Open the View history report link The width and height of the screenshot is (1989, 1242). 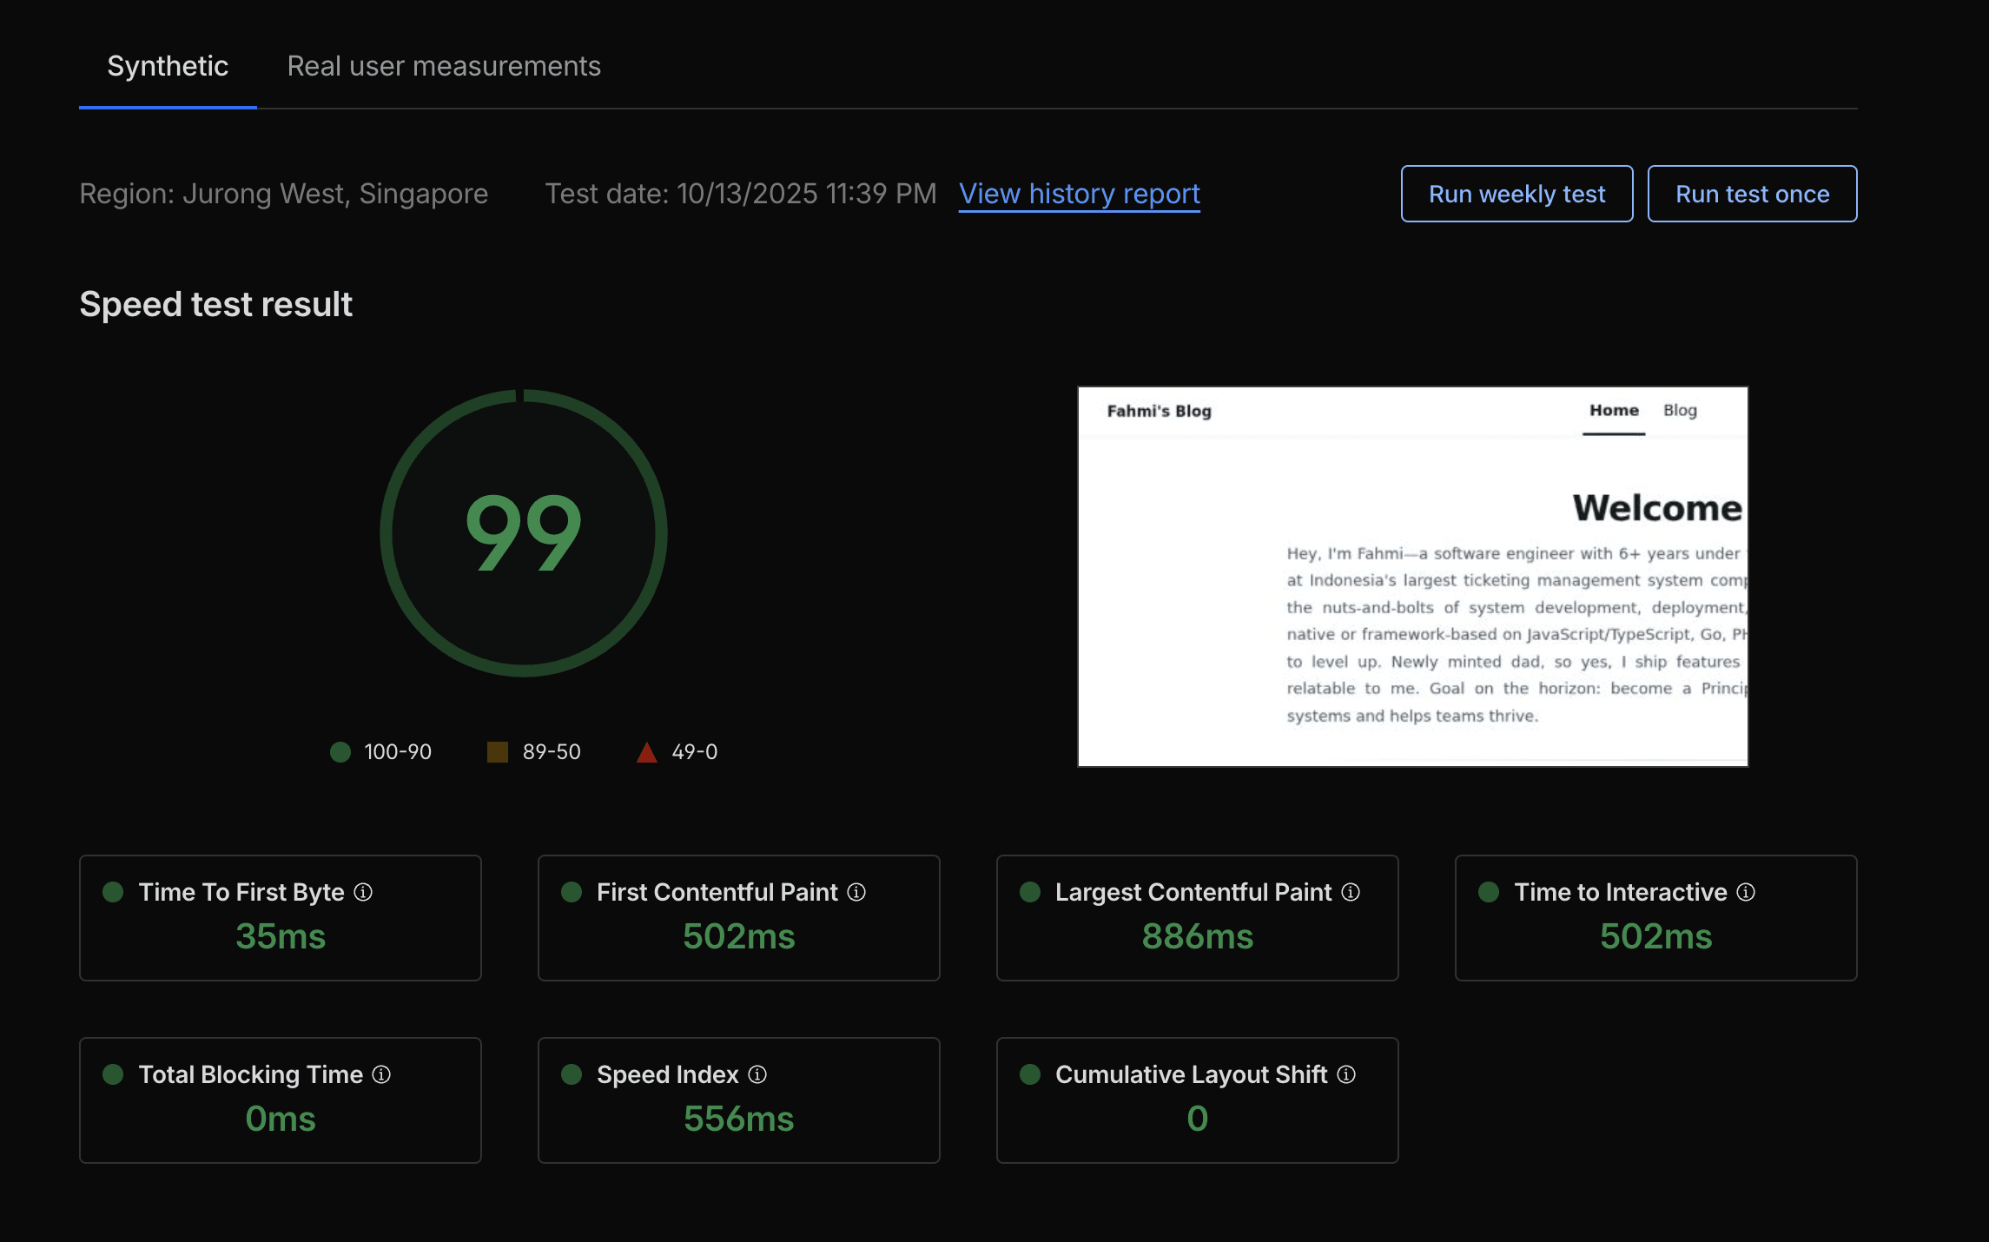coord(1080,194)
